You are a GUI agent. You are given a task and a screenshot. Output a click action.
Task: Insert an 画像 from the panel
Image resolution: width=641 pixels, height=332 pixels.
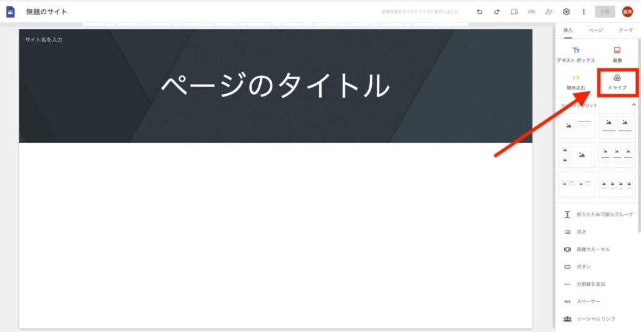point(617,55)
